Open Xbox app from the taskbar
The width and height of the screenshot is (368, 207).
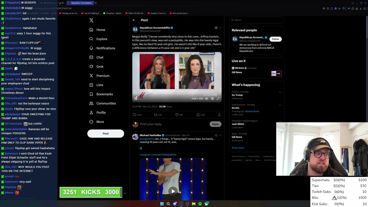[x=206, y=204]
